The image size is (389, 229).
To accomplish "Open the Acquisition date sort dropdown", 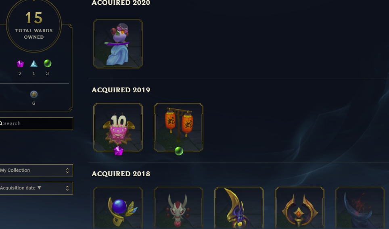I will pos(36,188).
